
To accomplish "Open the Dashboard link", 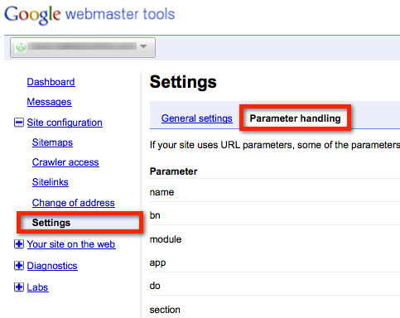I will click(x=51, y=82).
